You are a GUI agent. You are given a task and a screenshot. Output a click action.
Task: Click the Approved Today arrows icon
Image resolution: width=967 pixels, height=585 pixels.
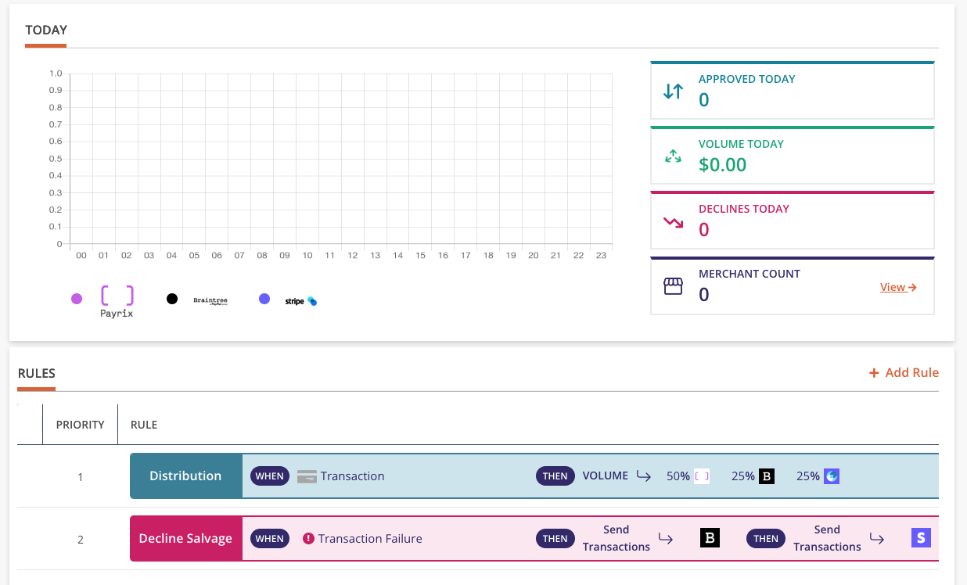click(x=673, y=92)
